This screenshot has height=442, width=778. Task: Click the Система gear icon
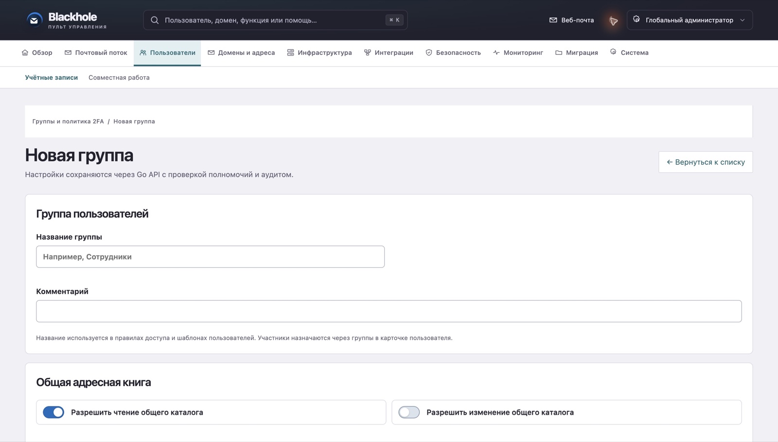[613, 52]
